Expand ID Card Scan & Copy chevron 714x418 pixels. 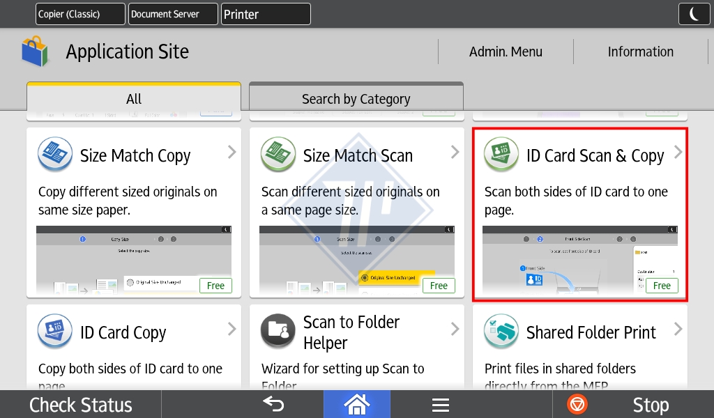pyautogui.click(x=678, y=153)
